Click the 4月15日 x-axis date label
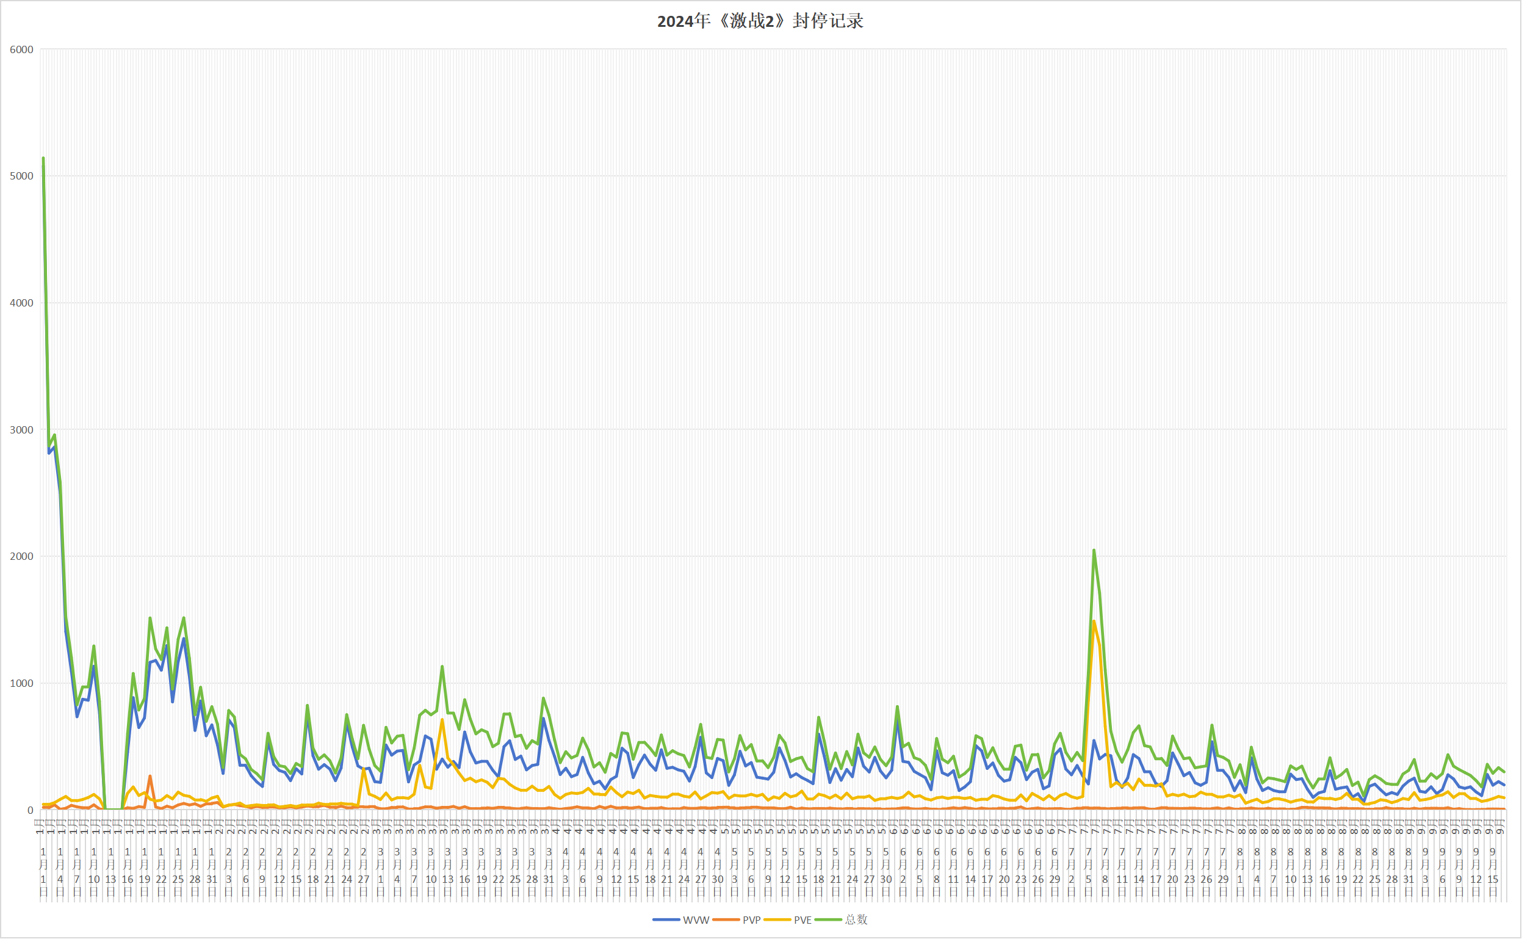Image resolution: width=1522 pixels, height=939 pixels. tap(633, 873)
